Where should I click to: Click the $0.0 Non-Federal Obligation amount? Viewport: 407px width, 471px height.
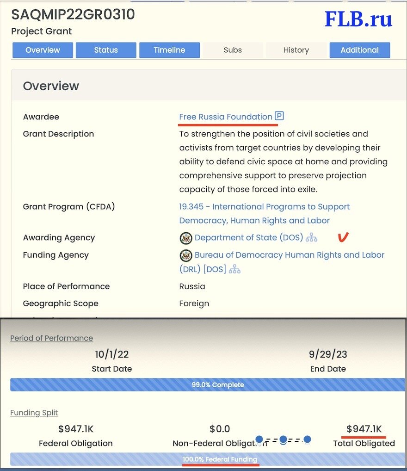coord(220,428)
